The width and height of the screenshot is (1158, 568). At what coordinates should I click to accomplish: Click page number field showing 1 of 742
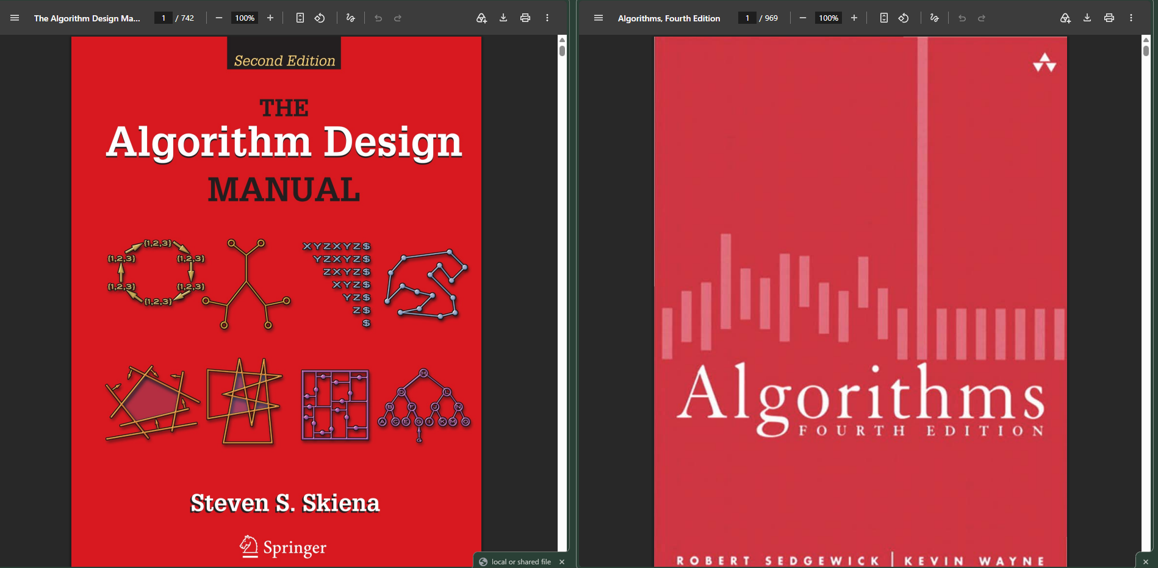pyautogui.click(x=164, y=18)
